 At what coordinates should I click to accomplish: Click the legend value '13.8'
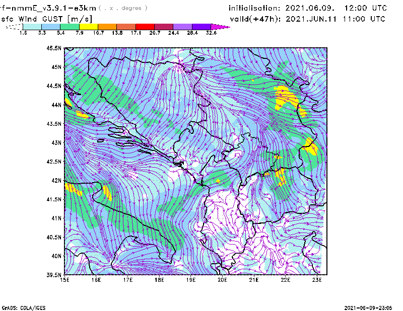117,33
